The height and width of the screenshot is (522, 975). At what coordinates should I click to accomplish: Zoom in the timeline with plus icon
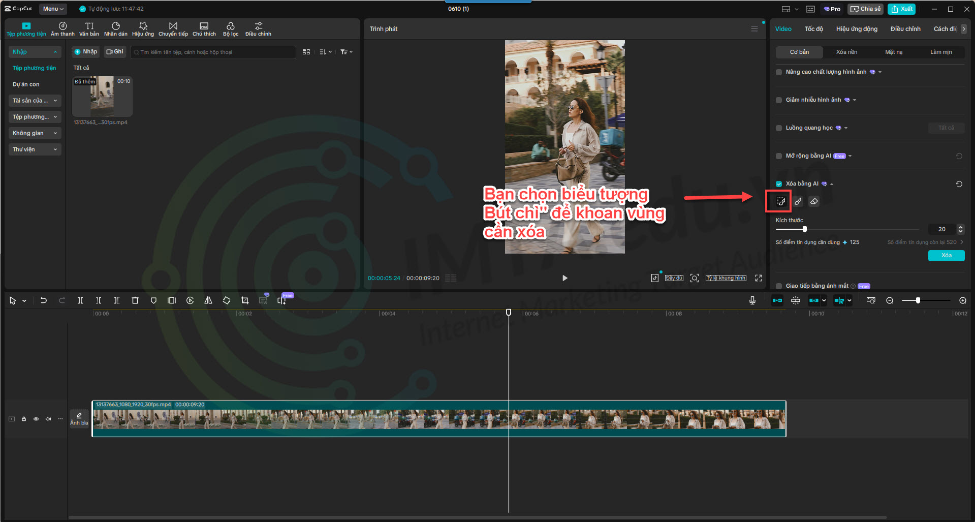pyautogui.click(x=963, y=300)
